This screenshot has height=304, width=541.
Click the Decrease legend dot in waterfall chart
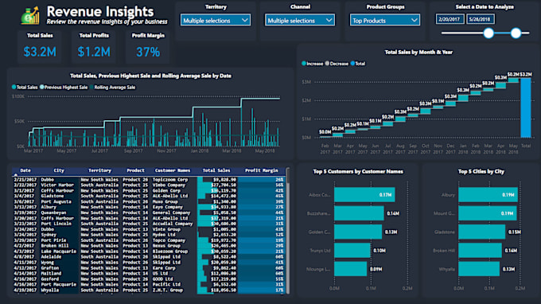(x=327, y=64)
